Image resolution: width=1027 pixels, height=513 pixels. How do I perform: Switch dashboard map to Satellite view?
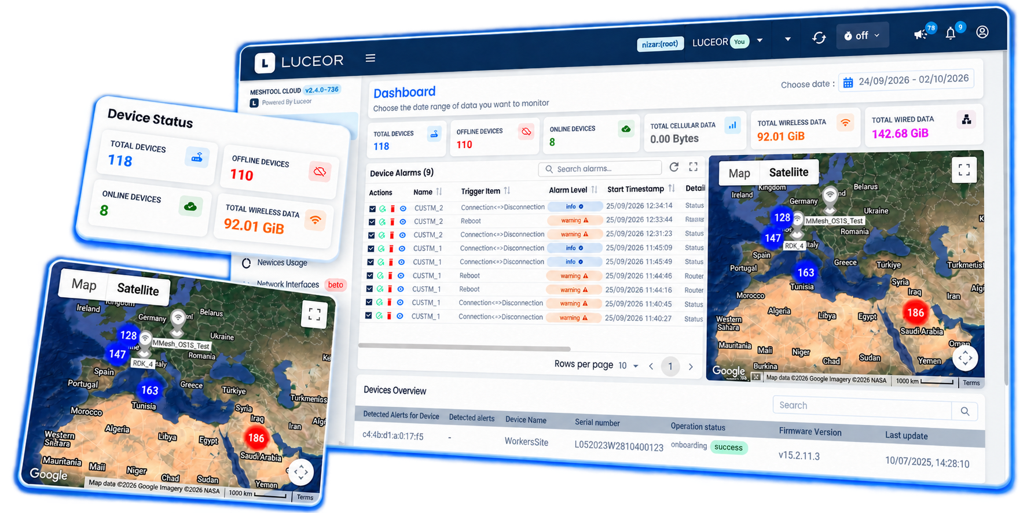[788, 172]
